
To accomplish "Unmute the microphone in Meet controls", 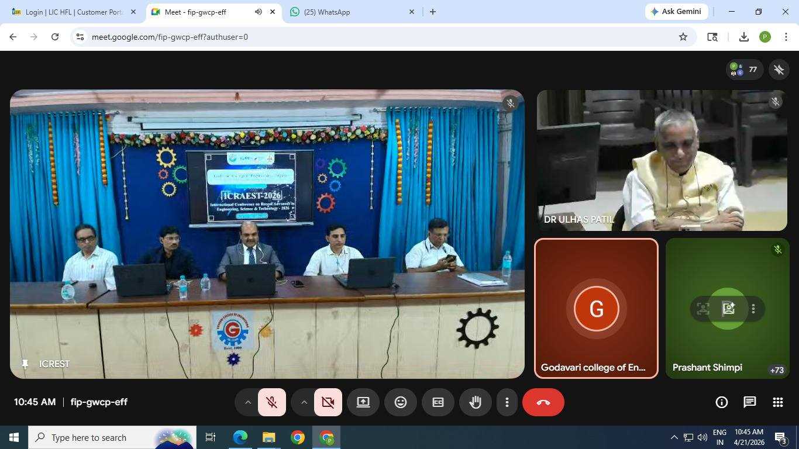I will click(271, 402).
